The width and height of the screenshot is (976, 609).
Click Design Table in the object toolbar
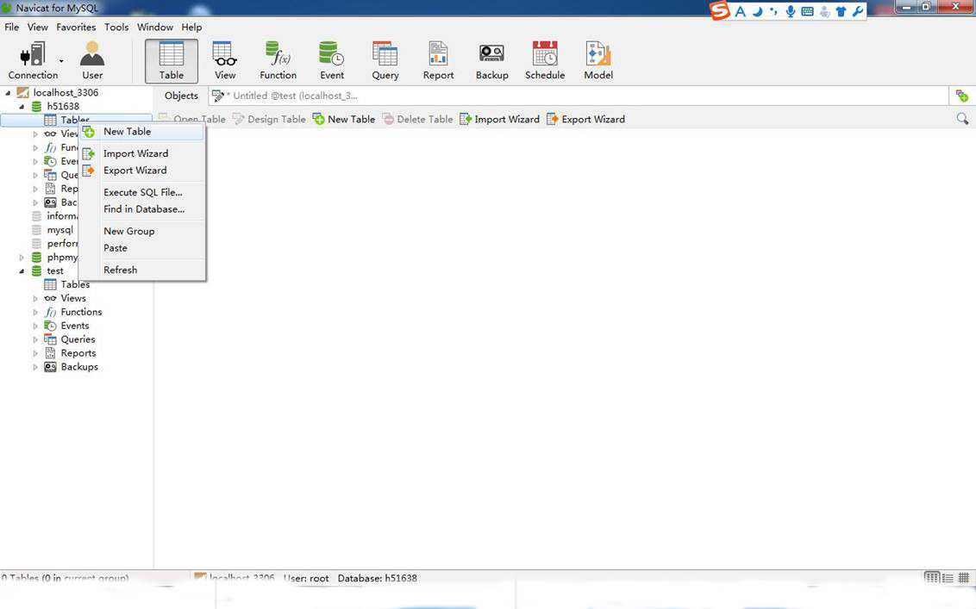click(x=269, y=119)
